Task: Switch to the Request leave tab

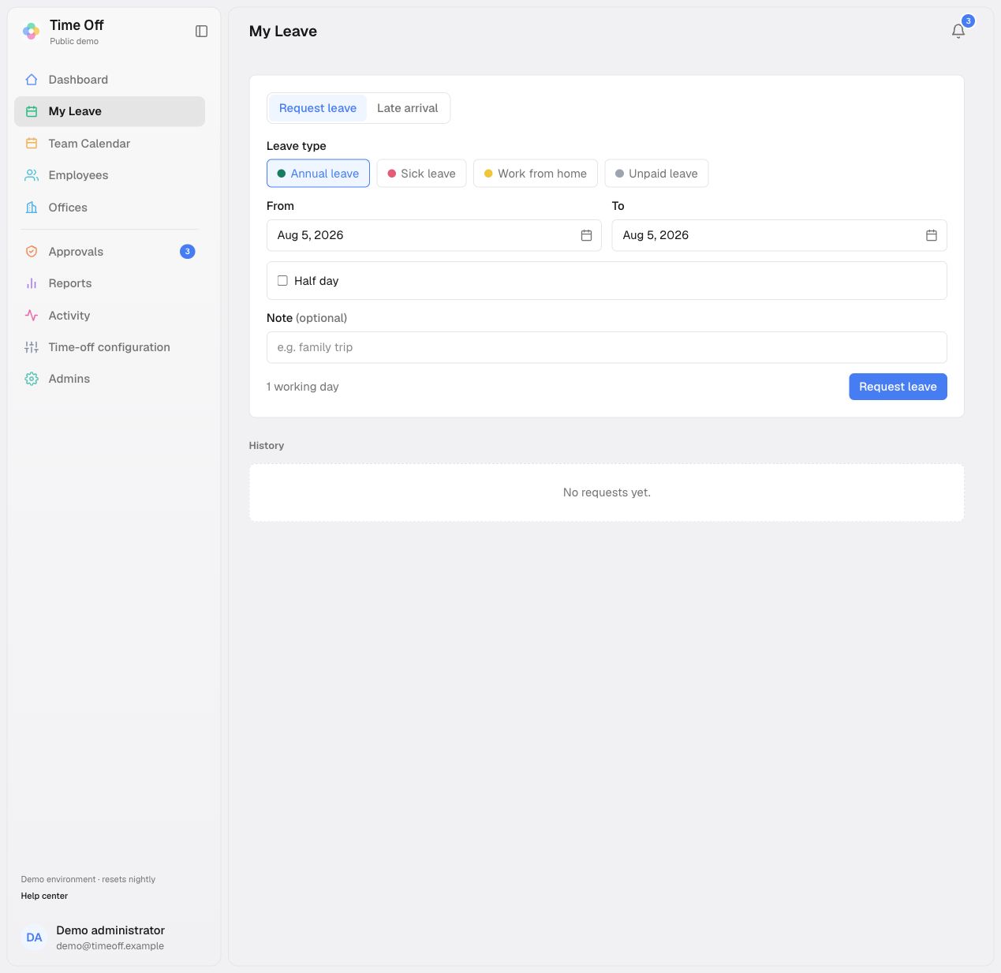Action: coord(318,108)
